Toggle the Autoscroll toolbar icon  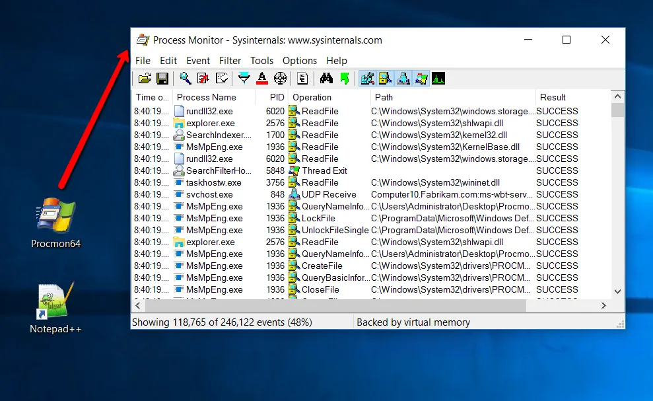coord(203,79)
